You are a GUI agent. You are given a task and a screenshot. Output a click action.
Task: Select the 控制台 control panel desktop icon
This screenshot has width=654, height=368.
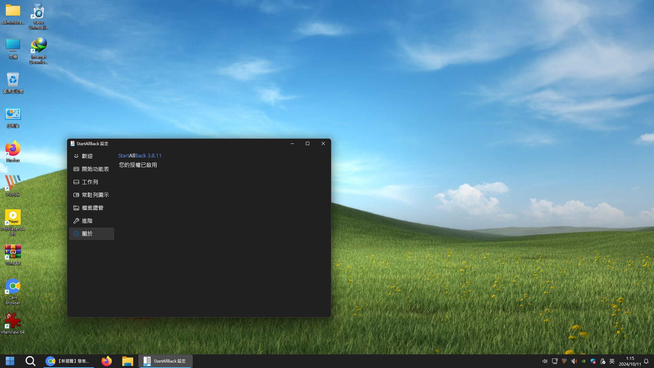click(13, 118)
